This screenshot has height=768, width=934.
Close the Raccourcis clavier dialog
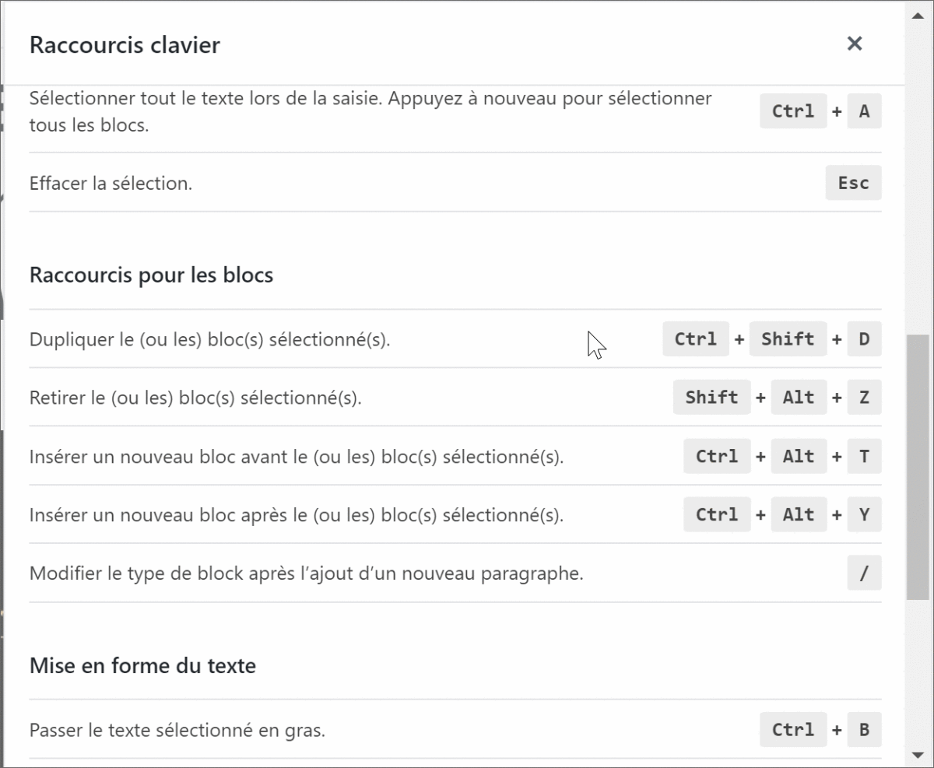point(855,44)
